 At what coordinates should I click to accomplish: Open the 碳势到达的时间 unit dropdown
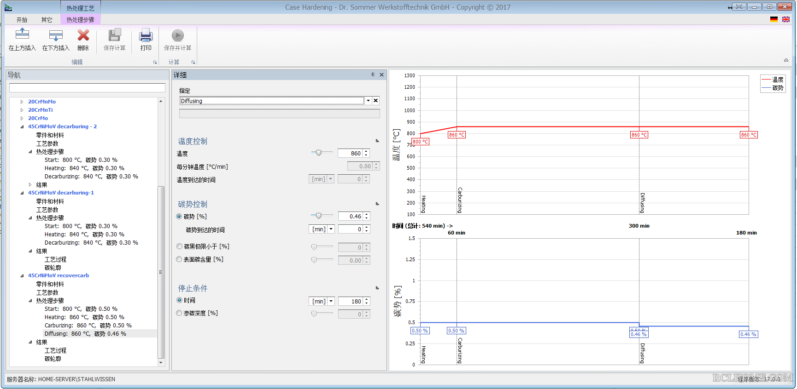(x=331, y=229)
